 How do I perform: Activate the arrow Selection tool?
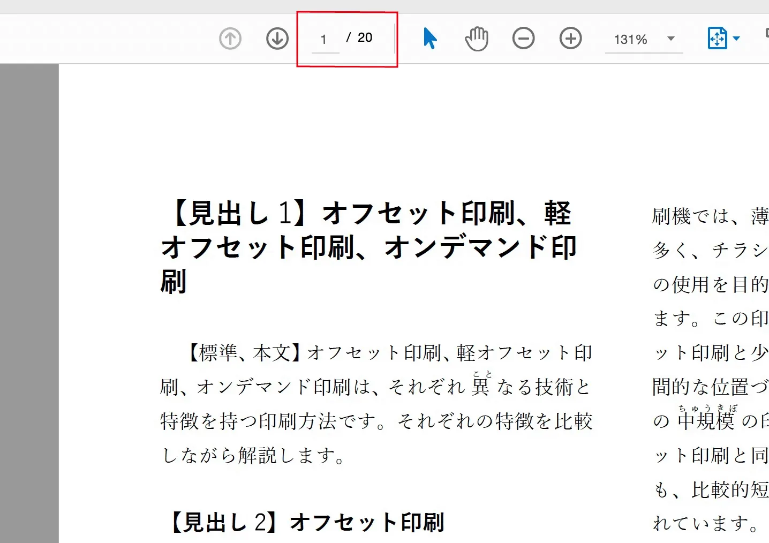point(429,39)
